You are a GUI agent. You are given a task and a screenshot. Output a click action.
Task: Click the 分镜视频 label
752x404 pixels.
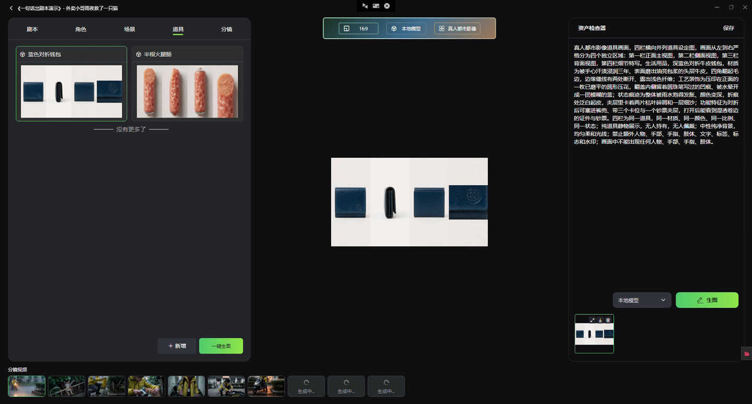tap(17, 370)
